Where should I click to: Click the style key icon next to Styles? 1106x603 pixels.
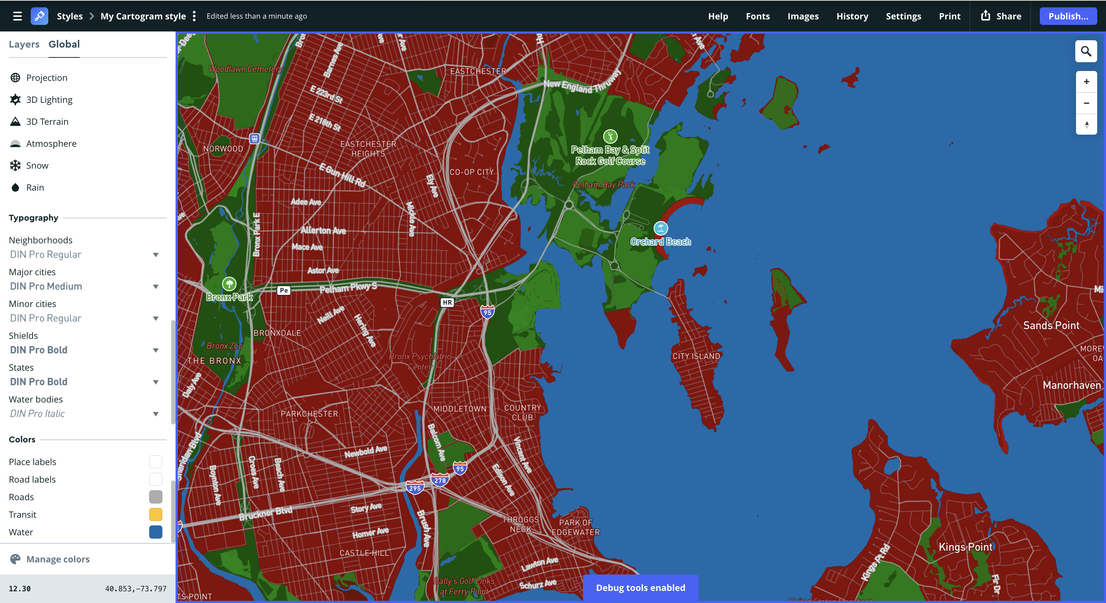[39, 16]
